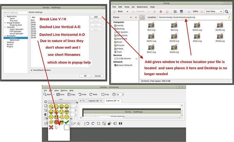234x142 pixels.
Task: Select Watermark in settings tree
Action: point(15,40)
